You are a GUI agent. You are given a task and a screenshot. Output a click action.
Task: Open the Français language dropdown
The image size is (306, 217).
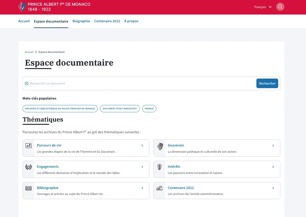click(263, 7)
